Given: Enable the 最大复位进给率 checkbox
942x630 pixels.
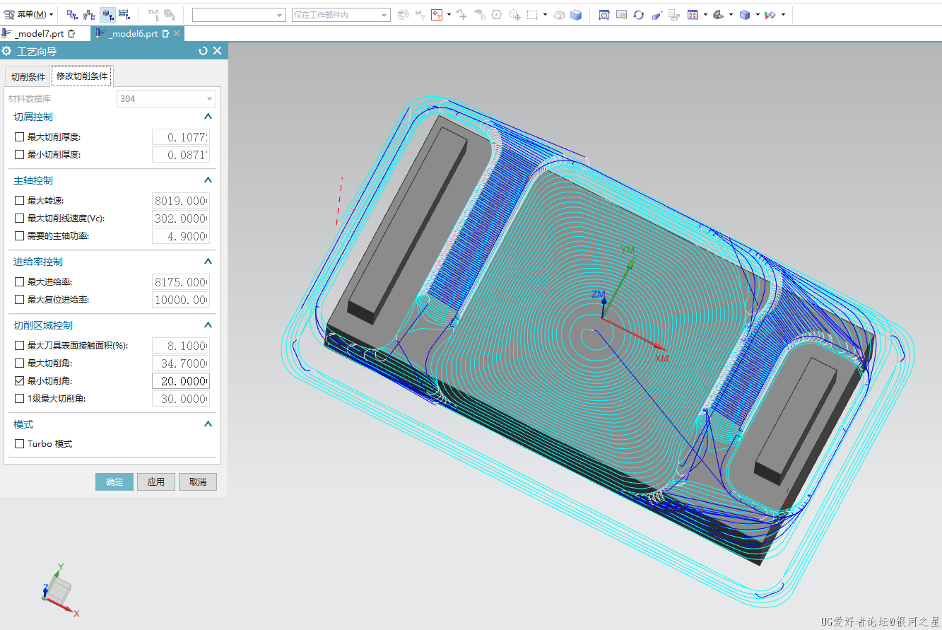Looking at the screenshot, I should tap(20, 300).
